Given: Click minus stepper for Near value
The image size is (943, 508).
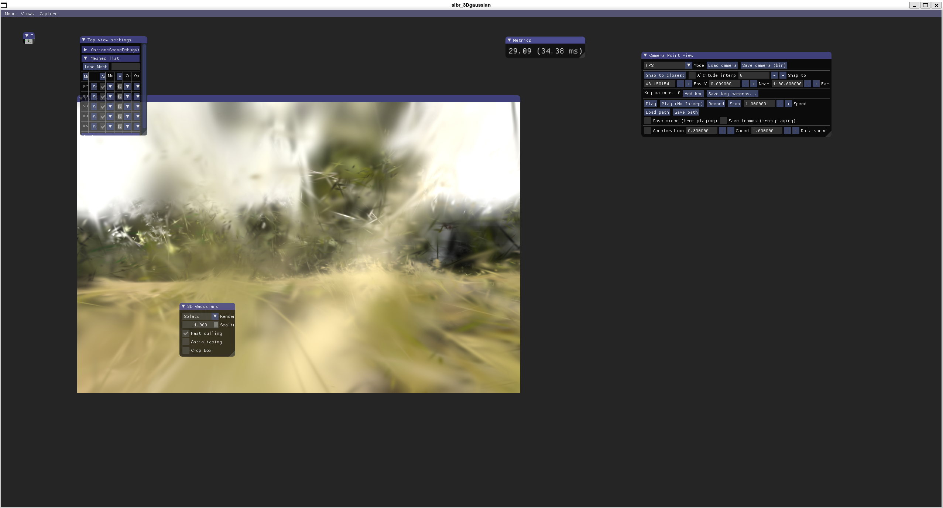Looking at the screenshot, I should pos(745,84).
